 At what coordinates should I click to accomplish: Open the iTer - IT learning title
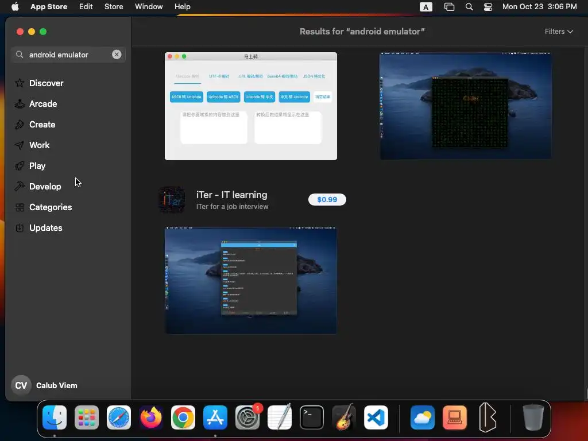click(232, 195)
